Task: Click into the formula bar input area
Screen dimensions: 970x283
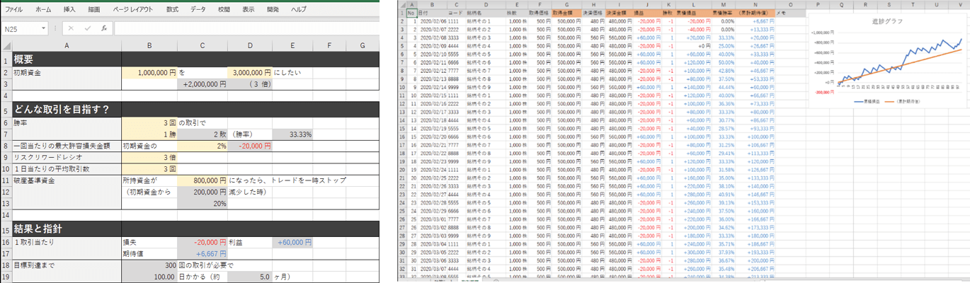Action: click(248, 29)
